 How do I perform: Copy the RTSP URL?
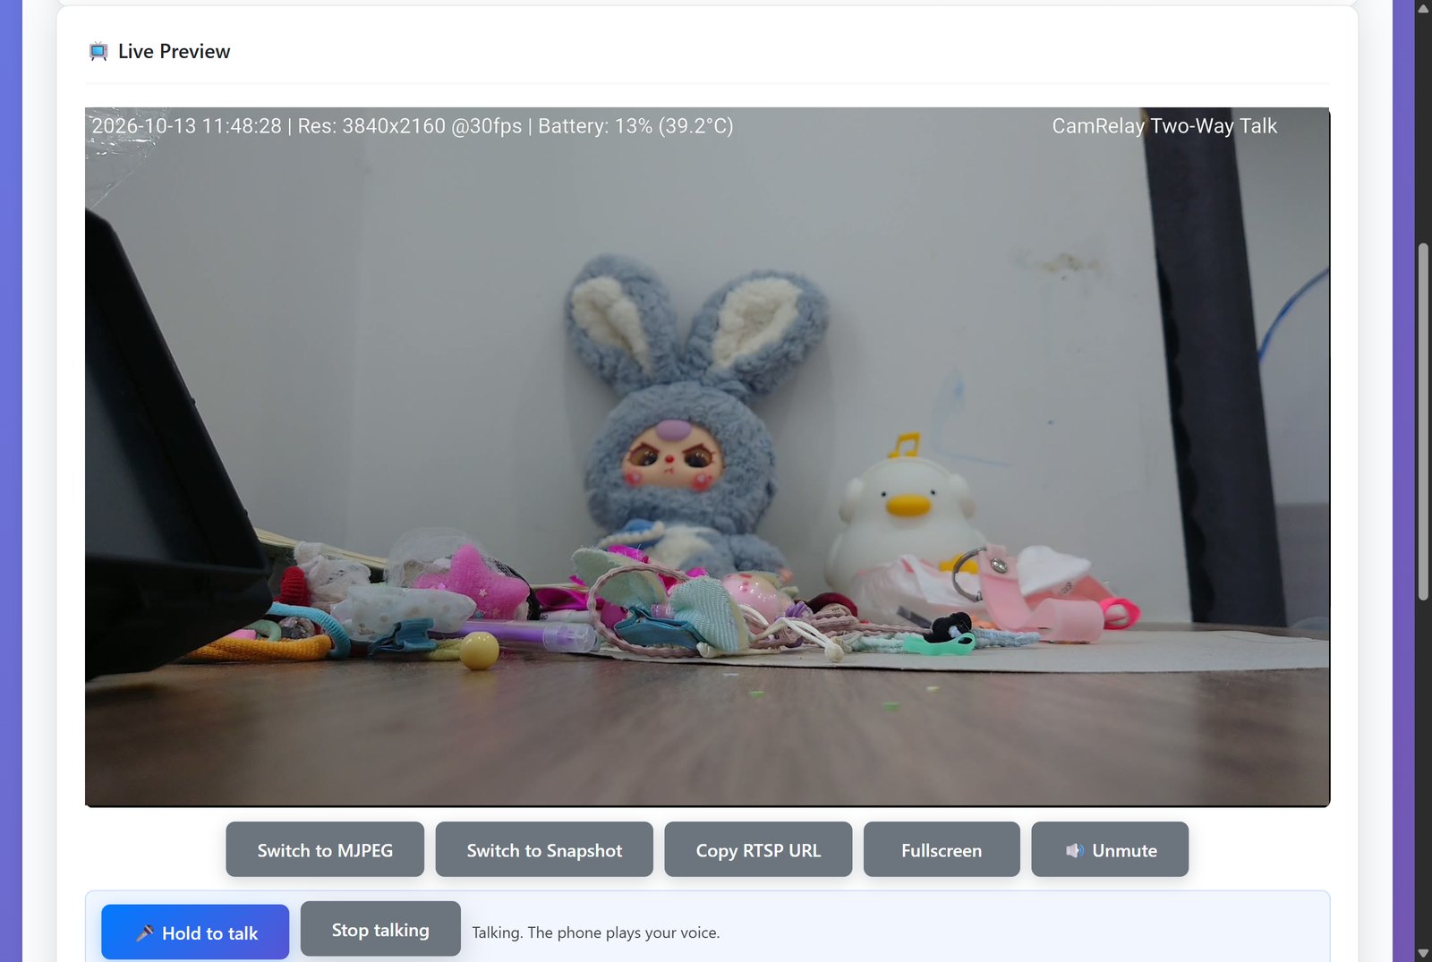pos(758,849)
